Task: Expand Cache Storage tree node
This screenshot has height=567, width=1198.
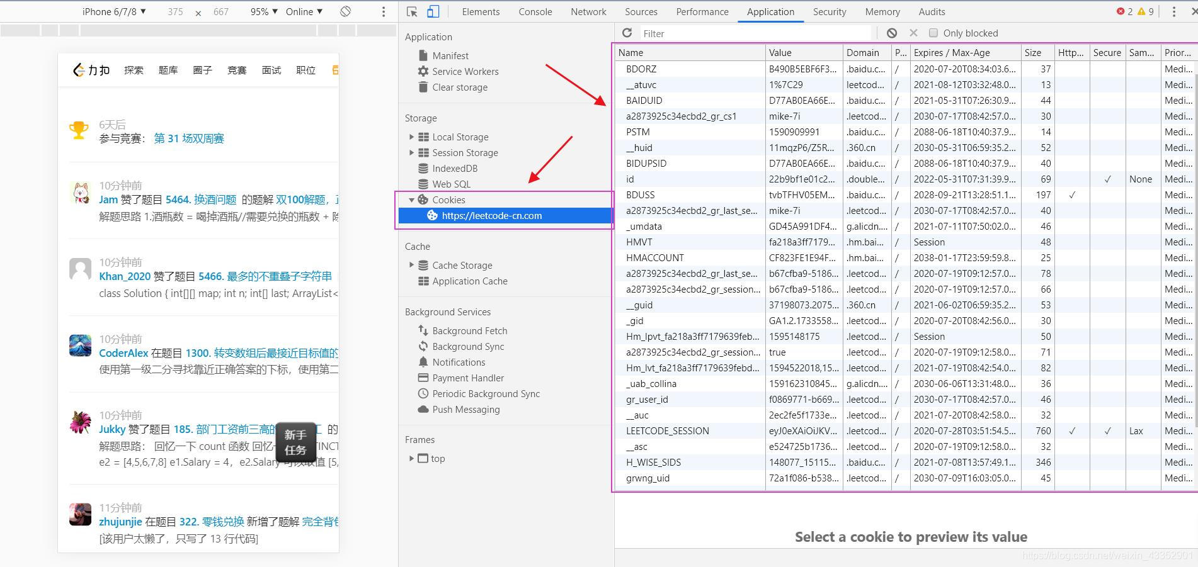Action: [411, 265]
